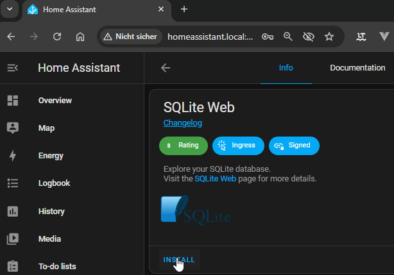Open the Energy lightning bolt icon
This screenshot has width=394, height=275.
(x=12, y=156)
